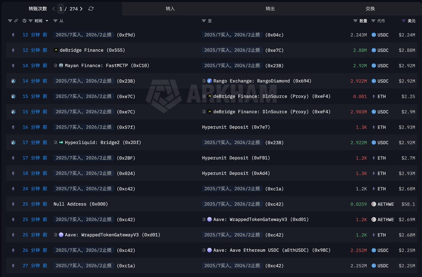The width and height of the screenshot is (422, 277).
Task: Click the amount 0.0259
Action: pyautogui.click(x=359, y=204)
